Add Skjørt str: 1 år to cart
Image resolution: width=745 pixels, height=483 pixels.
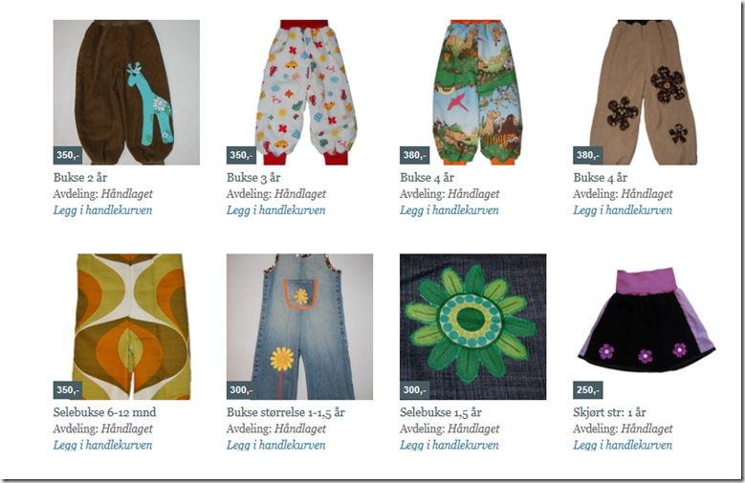(x=623, y=445)
